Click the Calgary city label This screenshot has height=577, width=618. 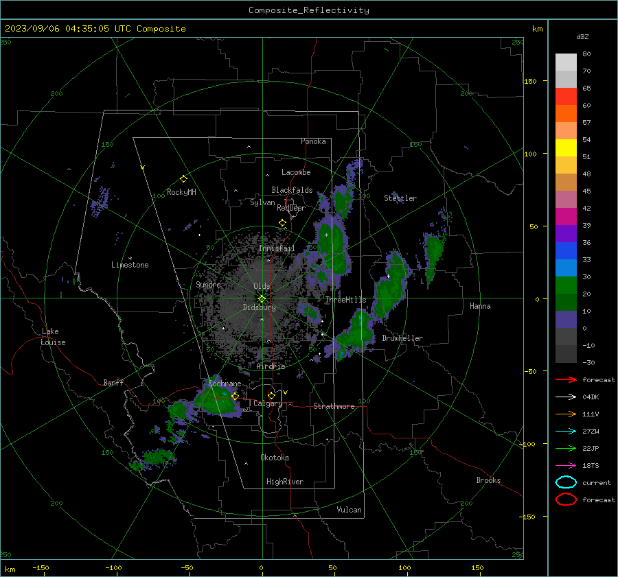click(268, 403)
